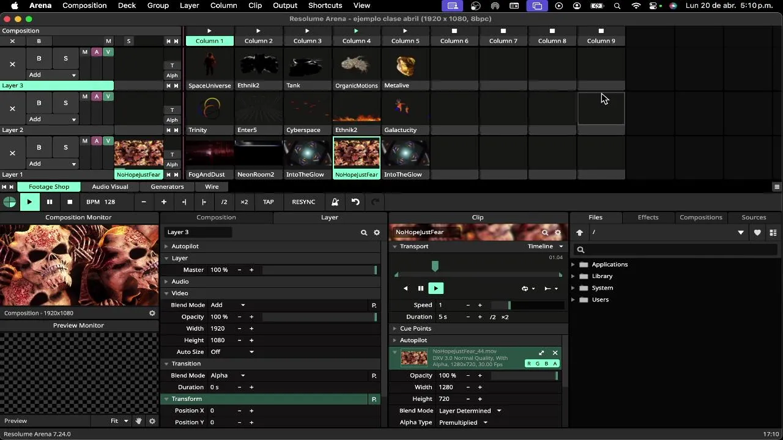
Task: Toggle the V video button on Layer 2
Action: 108,97
